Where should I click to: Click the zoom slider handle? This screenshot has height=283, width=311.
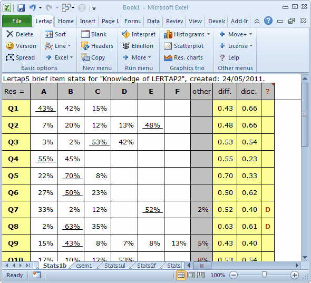point(264,275)
